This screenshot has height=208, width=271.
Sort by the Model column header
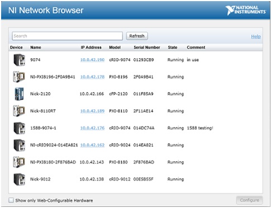115,47
